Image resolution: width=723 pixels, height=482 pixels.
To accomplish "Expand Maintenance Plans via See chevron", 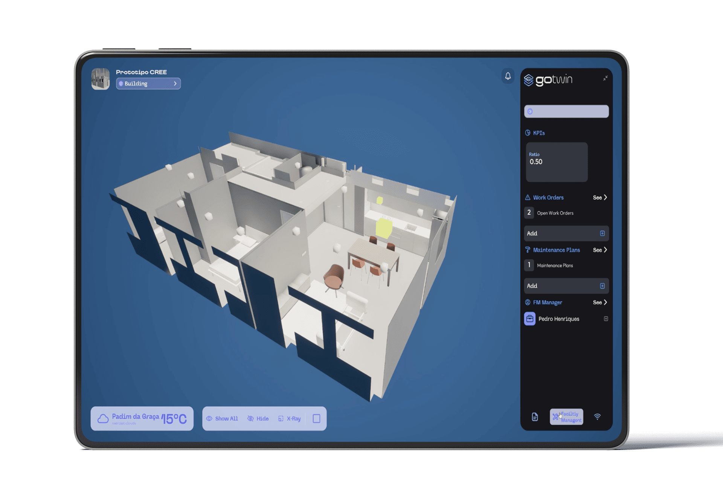I will [x=600, y=250].
